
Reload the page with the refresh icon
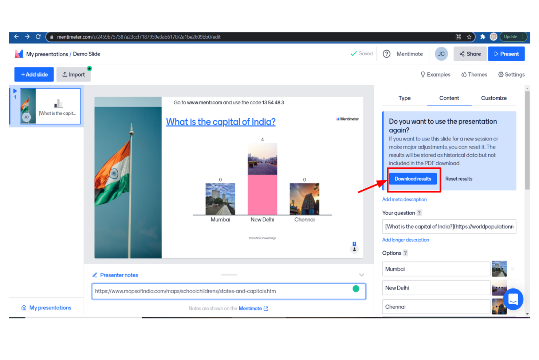[x=38, y=37]
